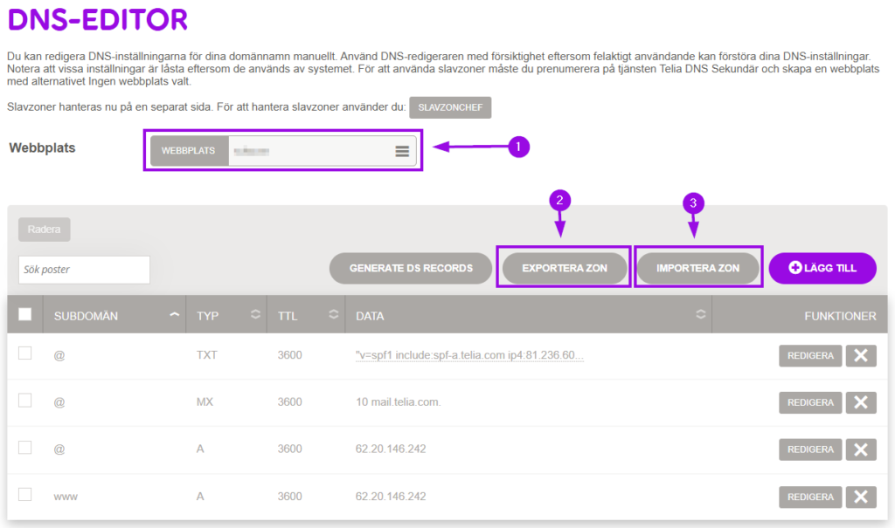
Task: Remove the @ A record using X icon
Action: point(861,449)
